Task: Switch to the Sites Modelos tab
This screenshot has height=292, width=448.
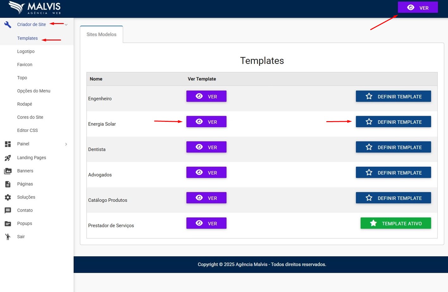Action: [x=101, y=34]
